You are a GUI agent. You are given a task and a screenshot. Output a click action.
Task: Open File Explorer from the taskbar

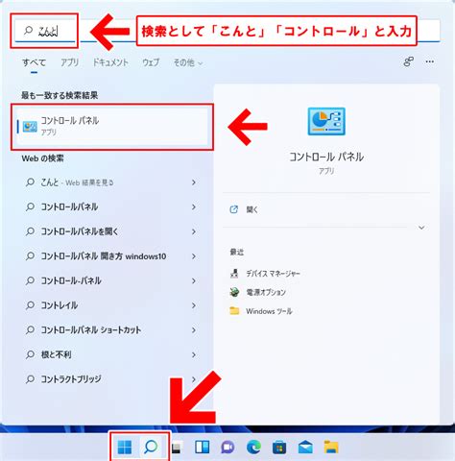[x=331, y=447]
